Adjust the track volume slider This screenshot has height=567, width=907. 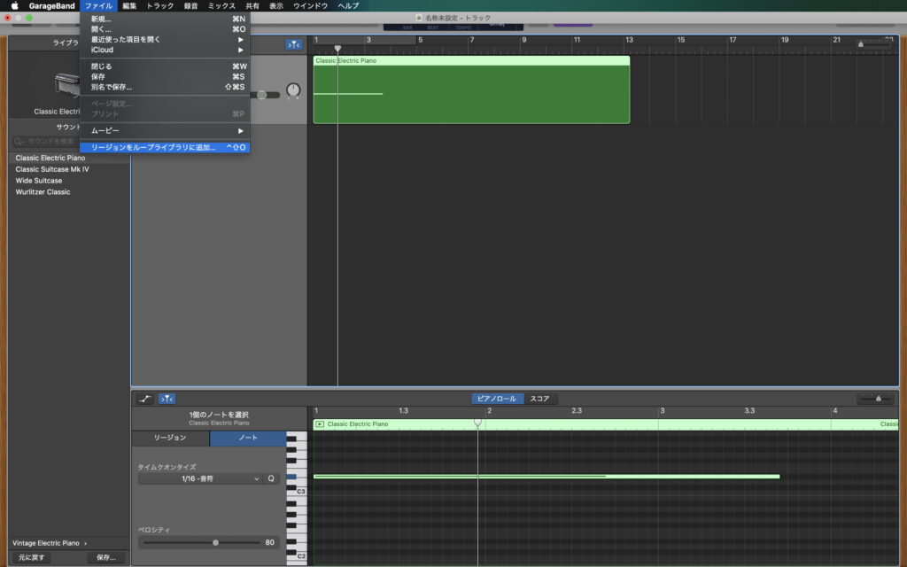262,95
